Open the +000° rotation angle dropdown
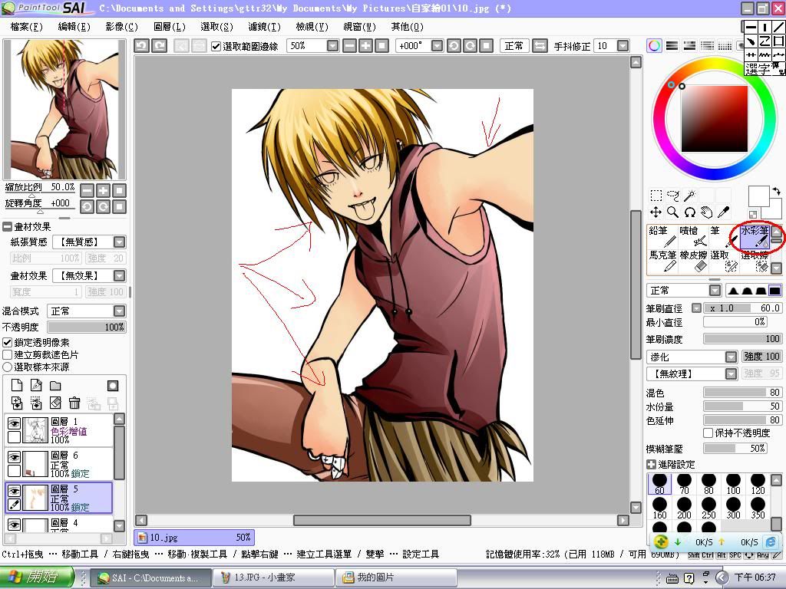Viewport: 786px width, 589px height. coord(437,46)
